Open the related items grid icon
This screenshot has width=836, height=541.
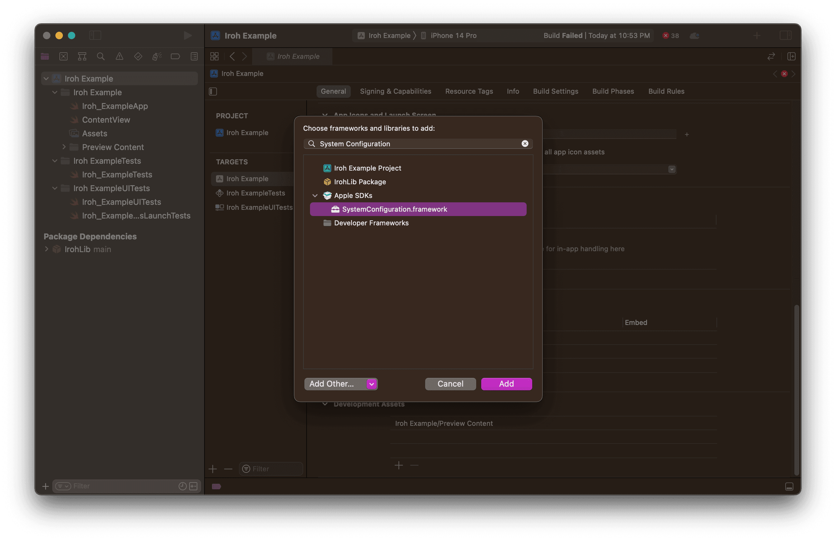click(x=214, y=56)
